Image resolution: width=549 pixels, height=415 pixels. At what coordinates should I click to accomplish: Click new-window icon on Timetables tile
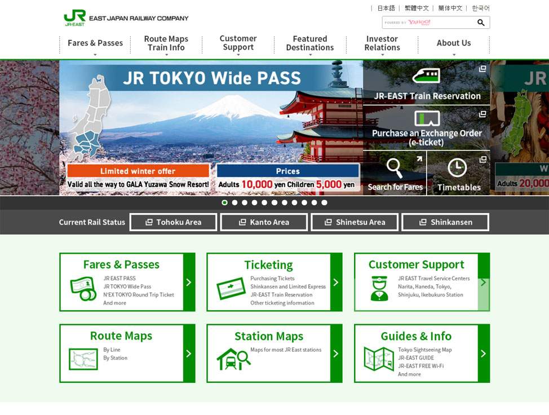coord(483,160)
